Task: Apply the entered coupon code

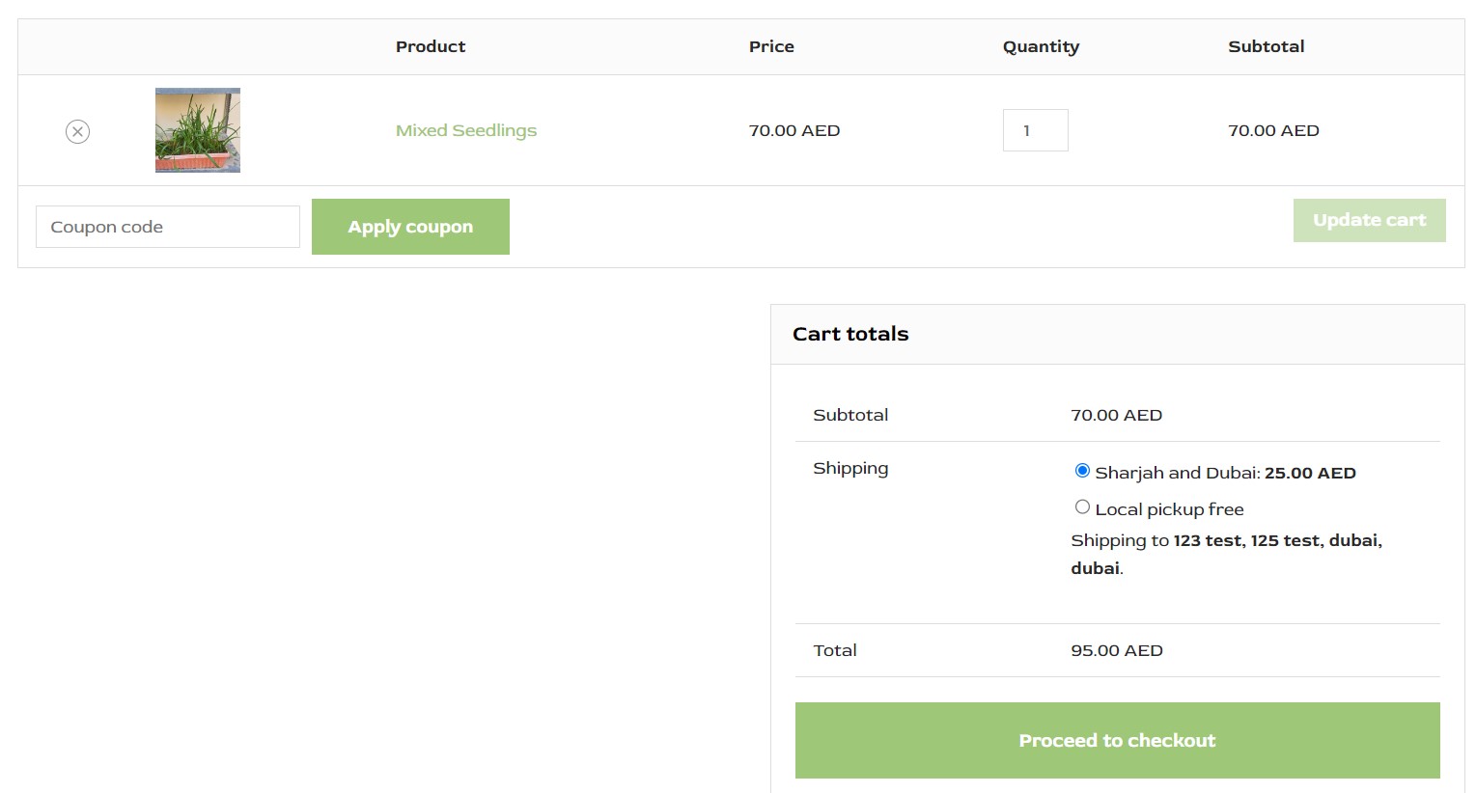Action: tap(409, 226)
